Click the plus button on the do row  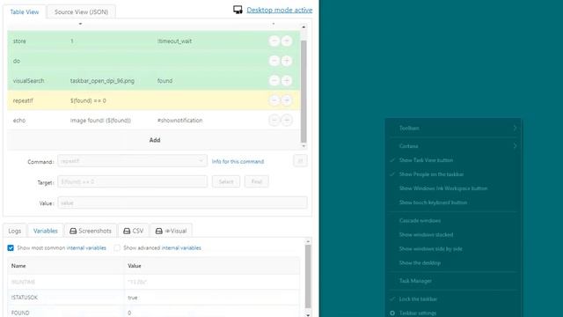(x=287, y=61)
